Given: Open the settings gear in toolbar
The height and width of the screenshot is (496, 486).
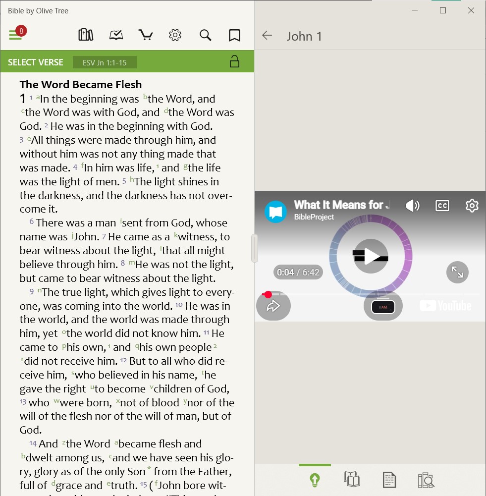Looking at the screenshot, I should 175,35.
